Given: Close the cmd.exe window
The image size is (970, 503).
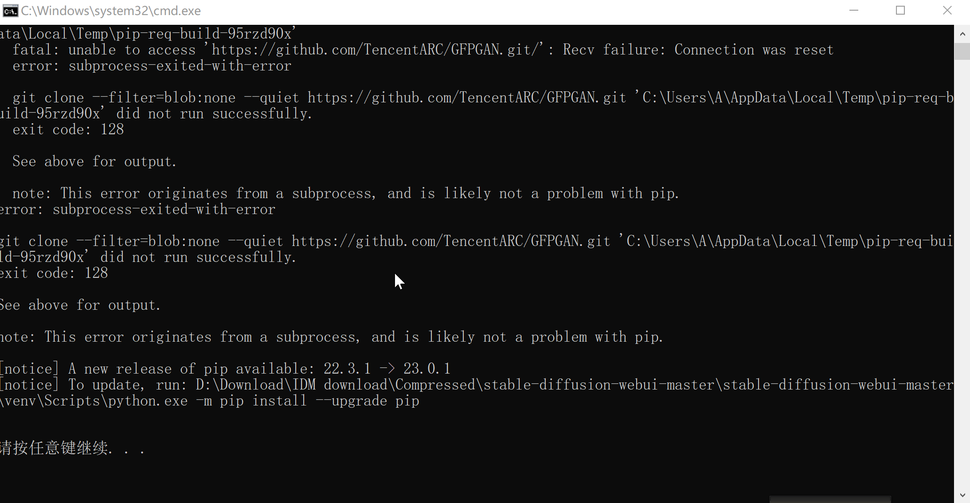Looking at the screenshot, I should click(947, 10).
